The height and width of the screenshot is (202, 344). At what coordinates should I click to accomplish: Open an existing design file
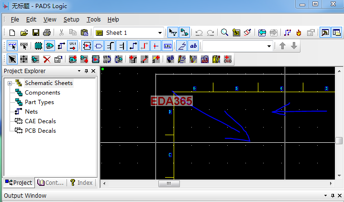point(24,33)
